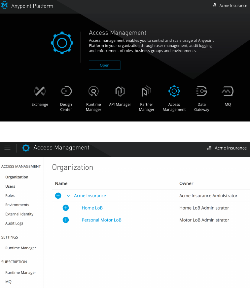
Task: Open Audit Logs in the sidebar
Action: (14, 223)
